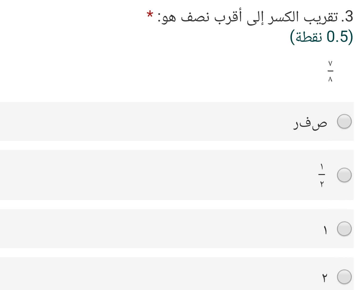Select the radio button for صفر

(344, 122)
